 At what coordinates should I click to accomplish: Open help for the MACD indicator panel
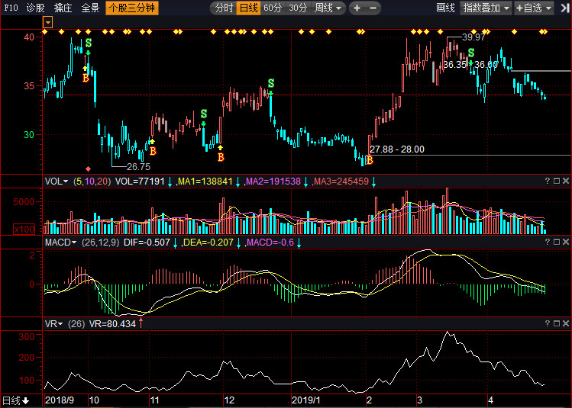pos(547,242)
